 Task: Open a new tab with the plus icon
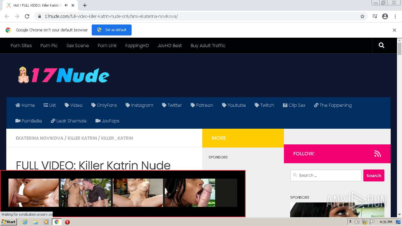[x=85, y=5]
